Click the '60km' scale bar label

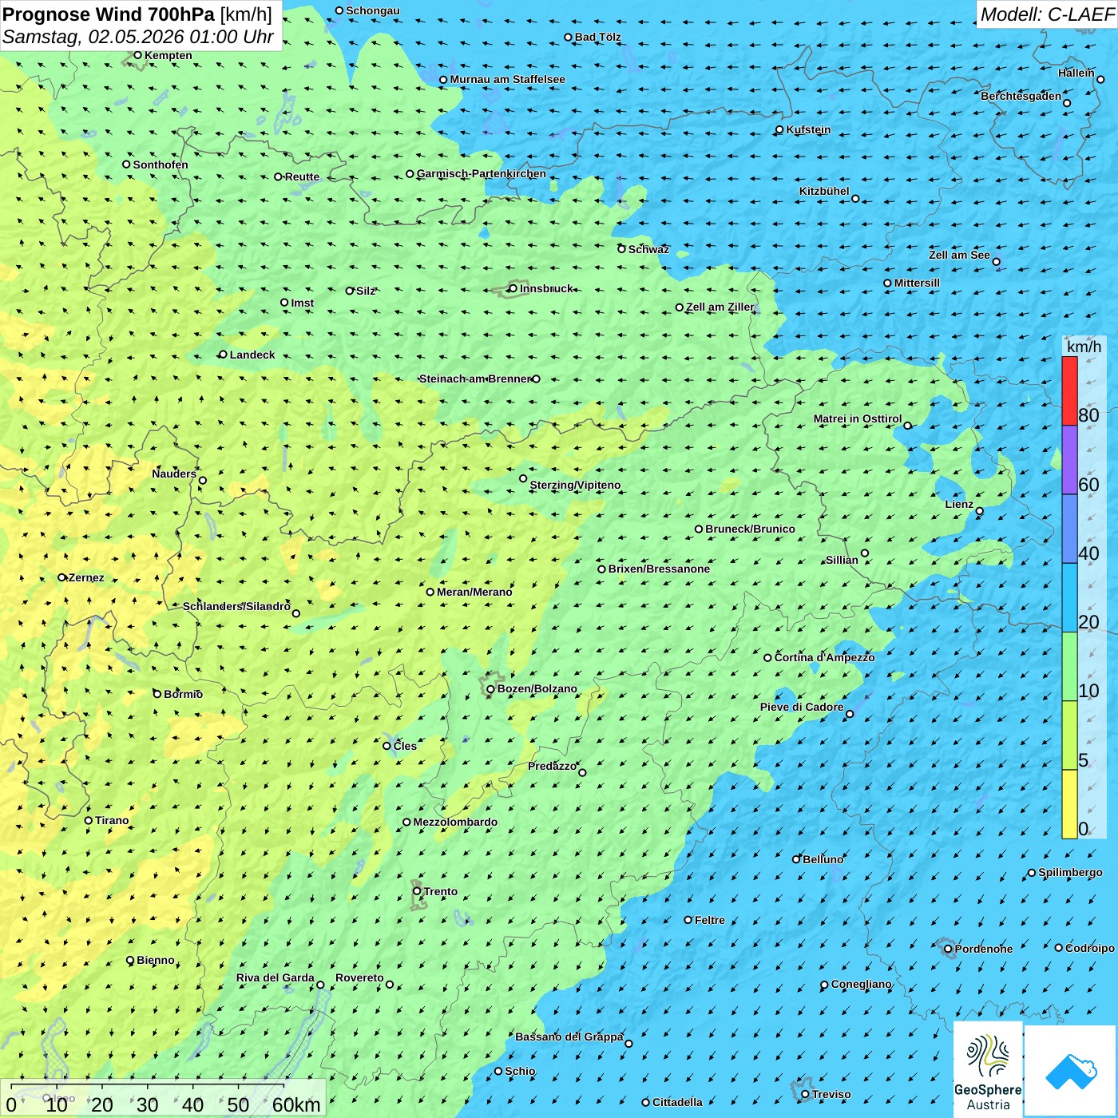(296, 1104)
